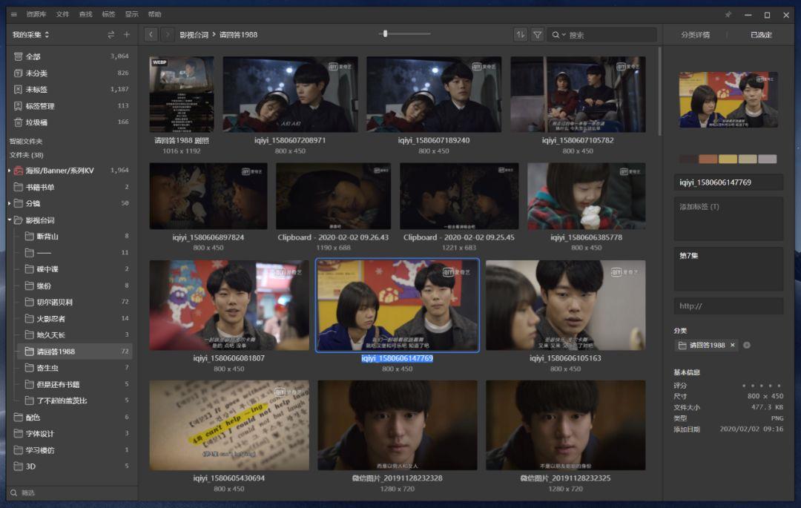The width and height of the screenshot is (801, 508).
Task: Switch to the 分类详情 tab
Action: pos(695,35)
